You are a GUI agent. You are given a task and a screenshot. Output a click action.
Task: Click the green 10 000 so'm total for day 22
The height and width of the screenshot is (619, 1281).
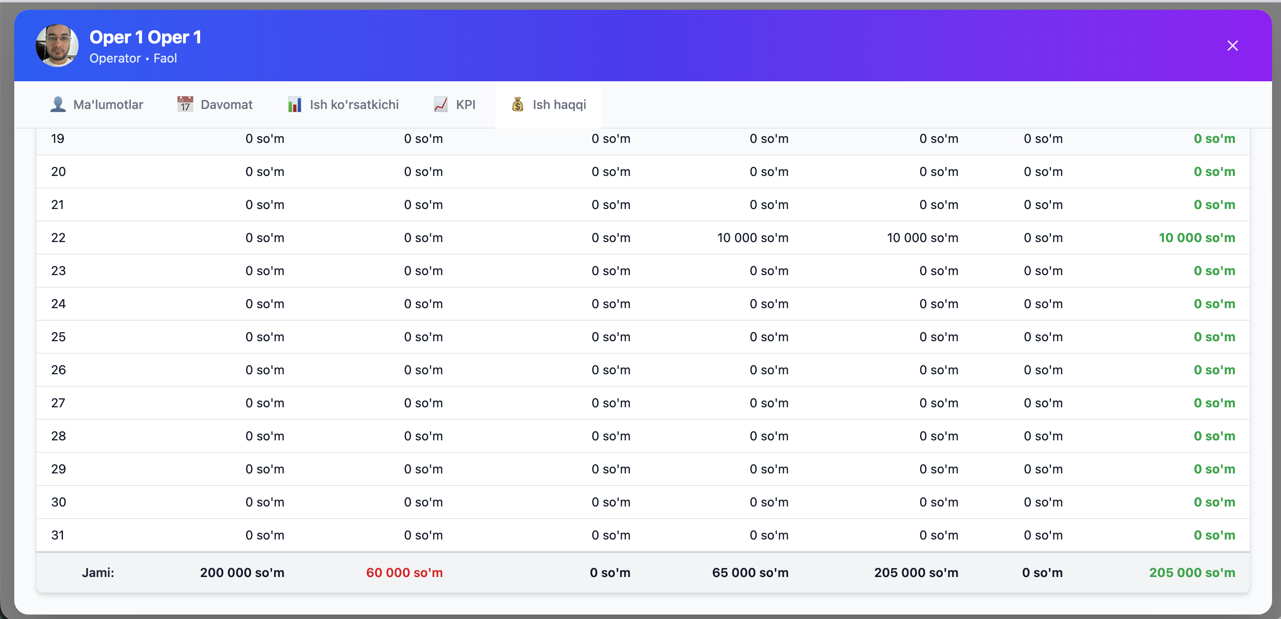coord(1197,238)
